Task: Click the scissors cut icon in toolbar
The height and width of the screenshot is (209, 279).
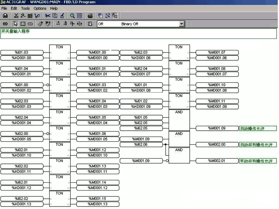Action: [x=48, y=16]
